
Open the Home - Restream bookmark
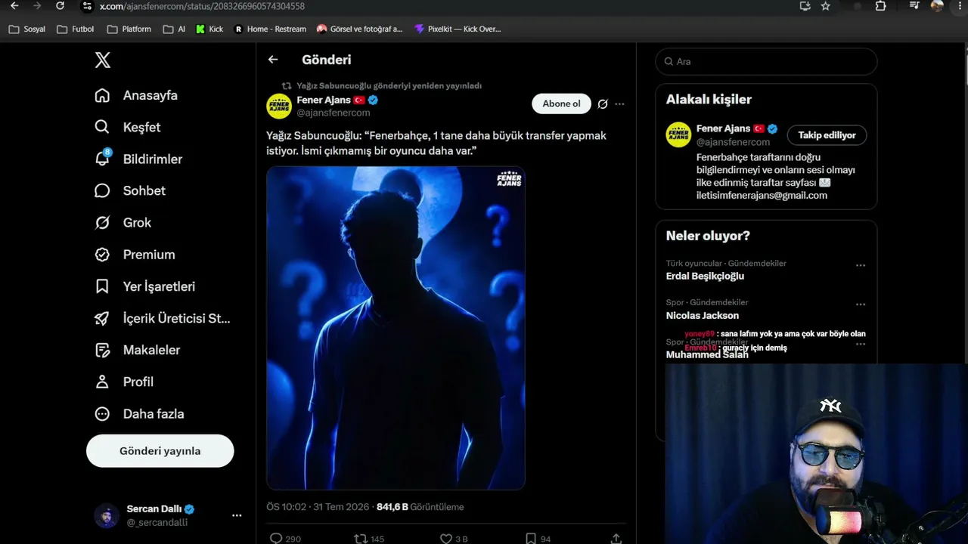270,29
